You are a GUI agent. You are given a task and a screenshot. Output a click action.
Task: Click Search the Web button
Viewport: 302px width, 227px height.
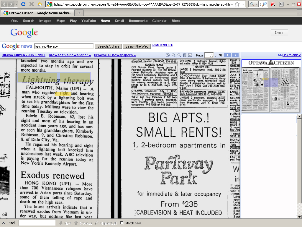(137, 46)
